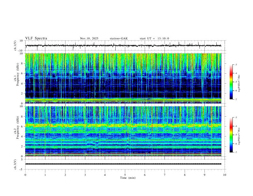Image resolution: width=253 pixels, height=196 pixels.
Task: Click the "-7" label on lower color scale
Action: point(235,152)
